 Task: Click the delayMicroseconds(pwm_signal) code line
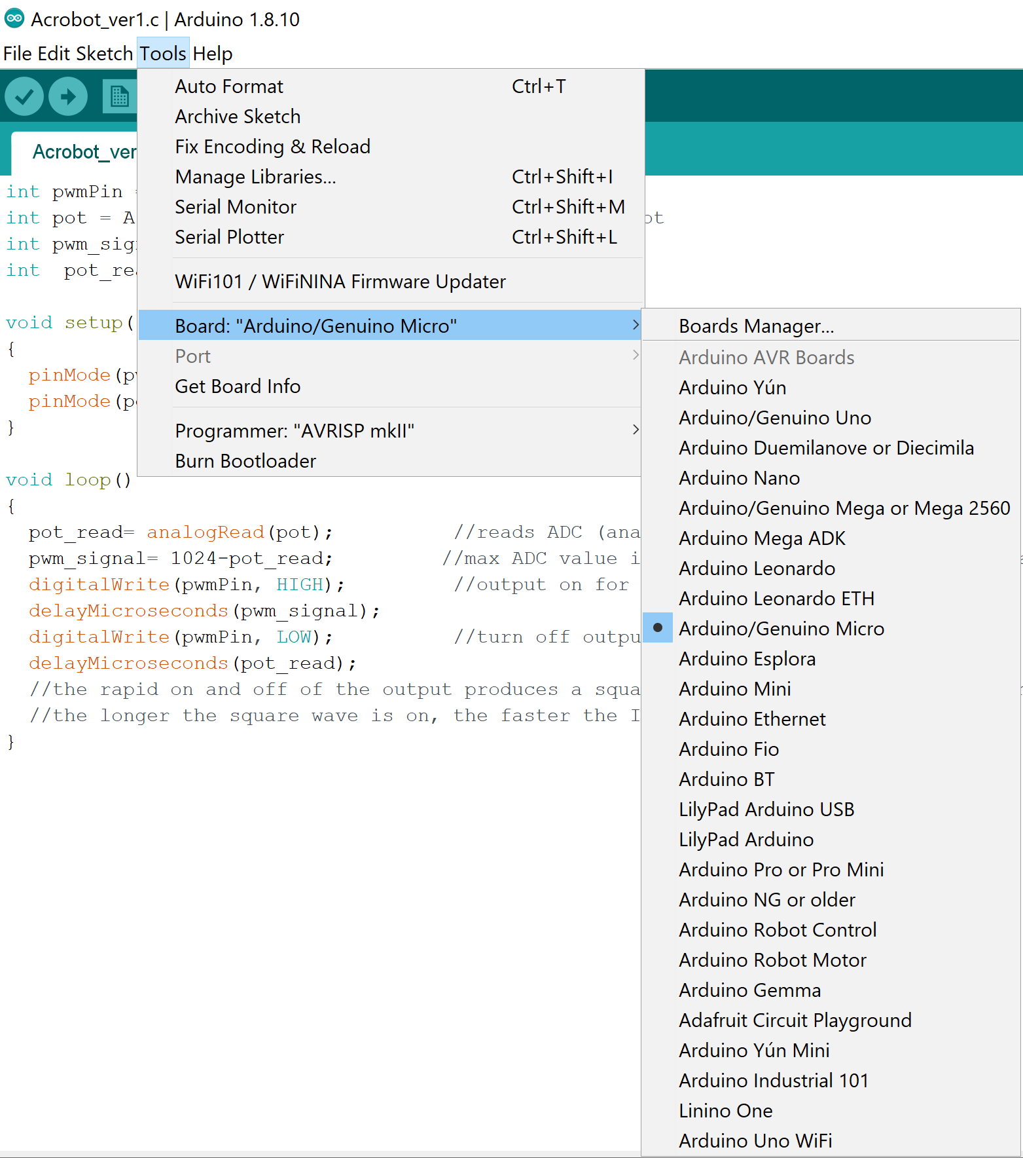coord(204,610)
